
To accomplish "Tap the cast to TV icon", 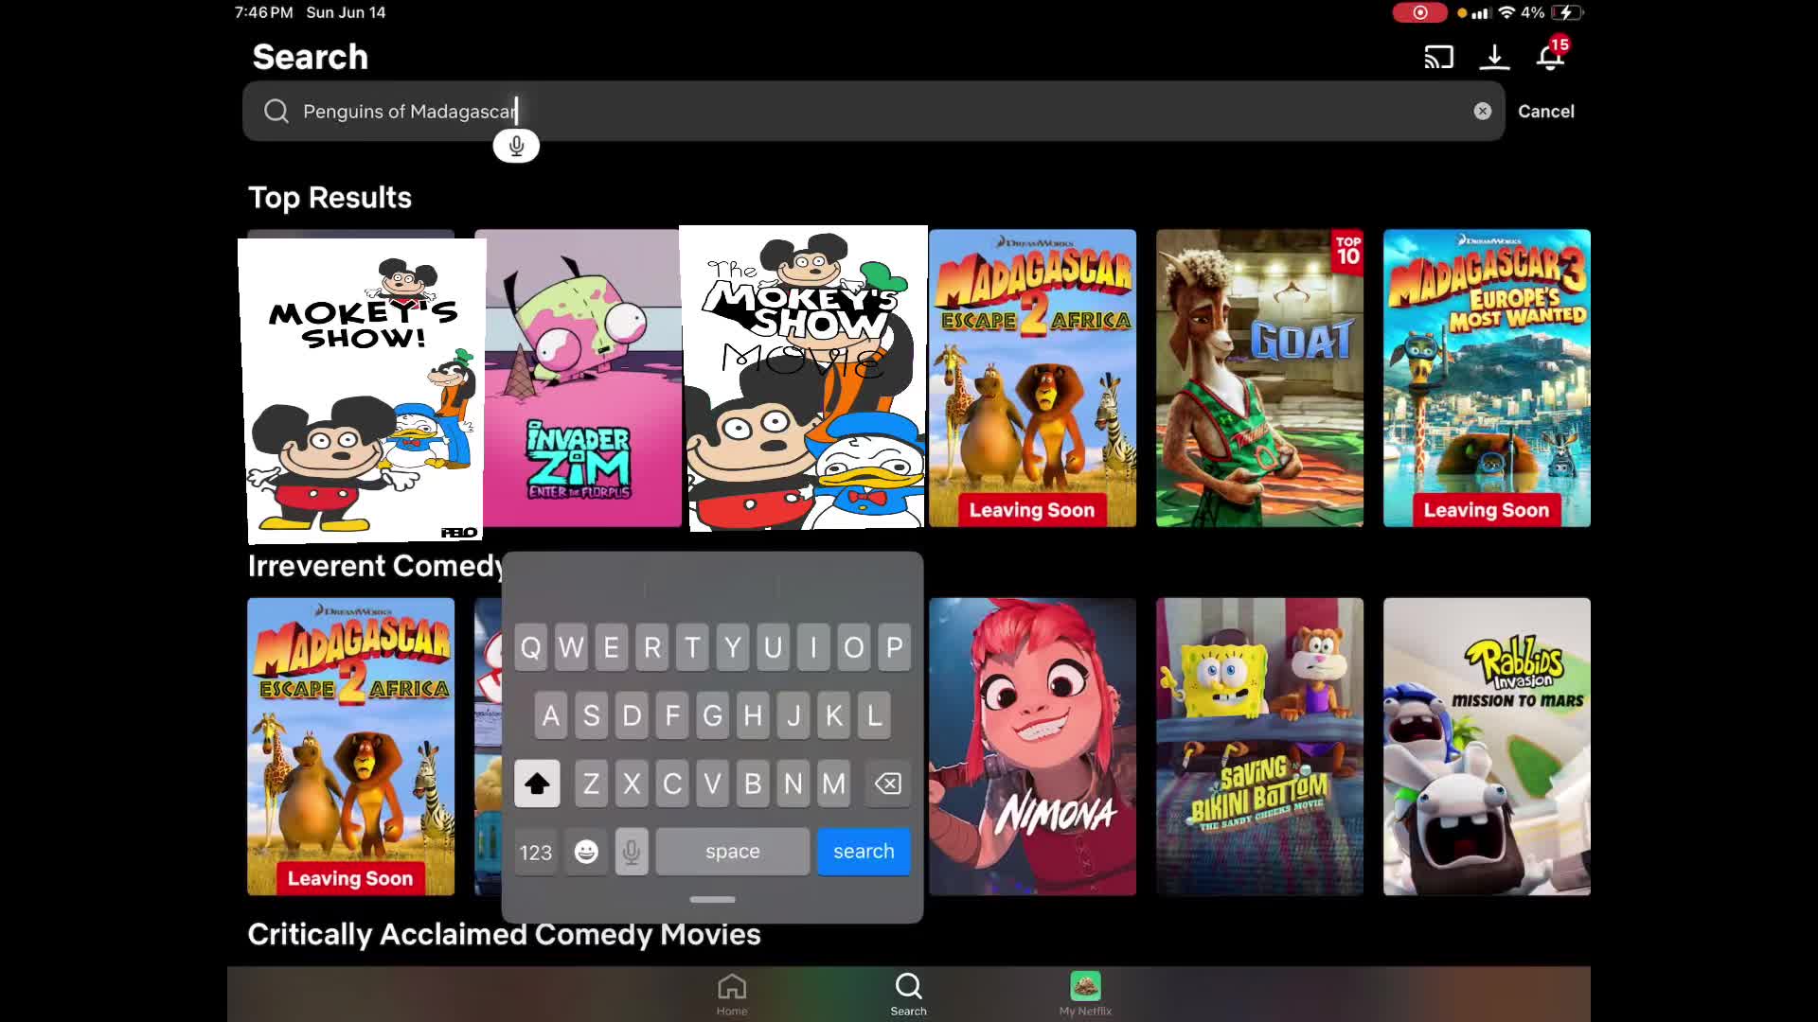I will coord(1438,58).
